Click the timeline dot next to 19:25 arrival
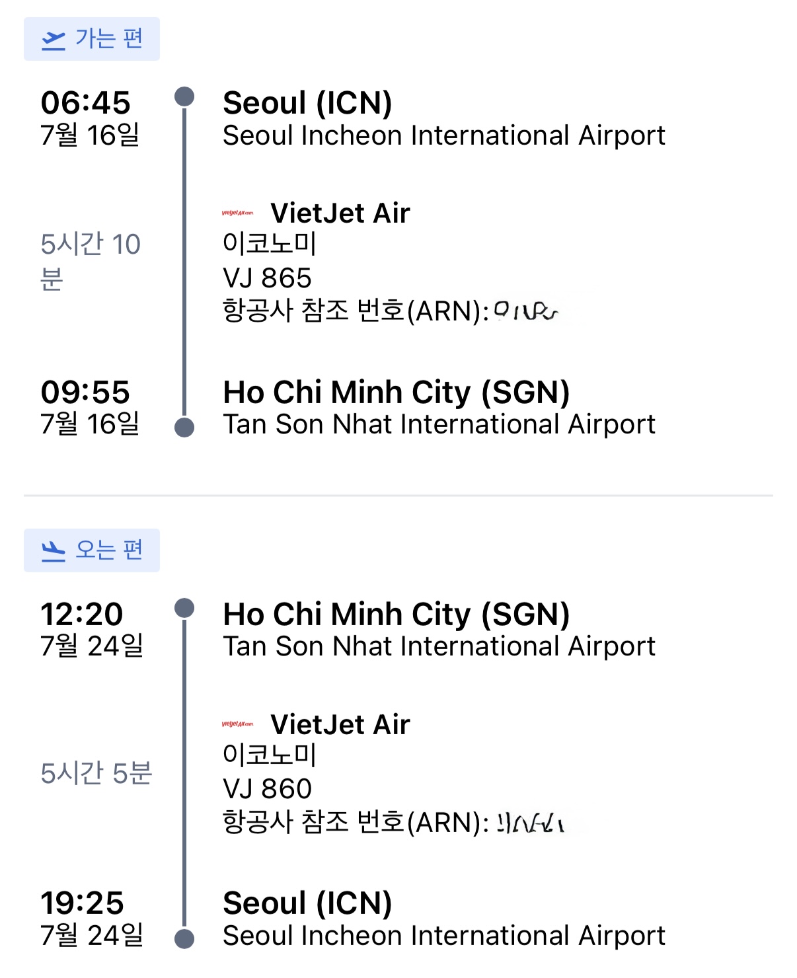Screen dimensions: 797x978 [184, 938]
